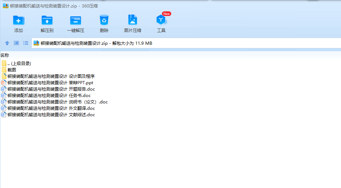Select the 任务书.doc file

click(x=46, y=96)
